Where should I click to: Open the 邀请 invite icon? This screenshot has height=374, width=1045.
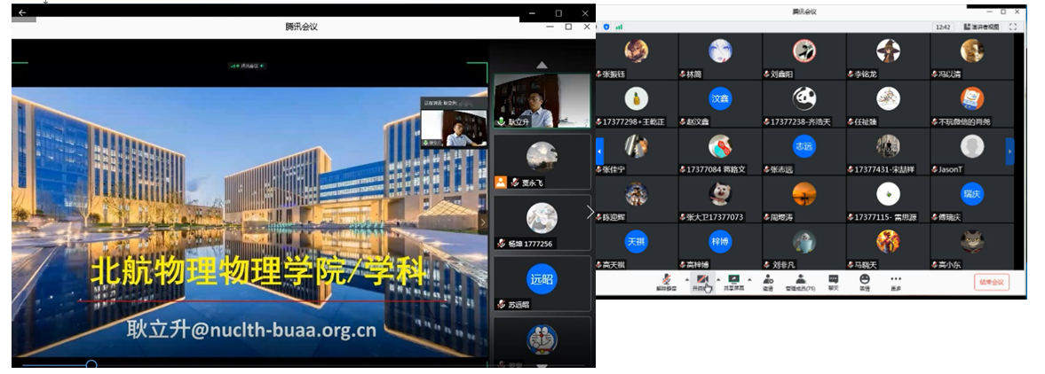[768, 279]
